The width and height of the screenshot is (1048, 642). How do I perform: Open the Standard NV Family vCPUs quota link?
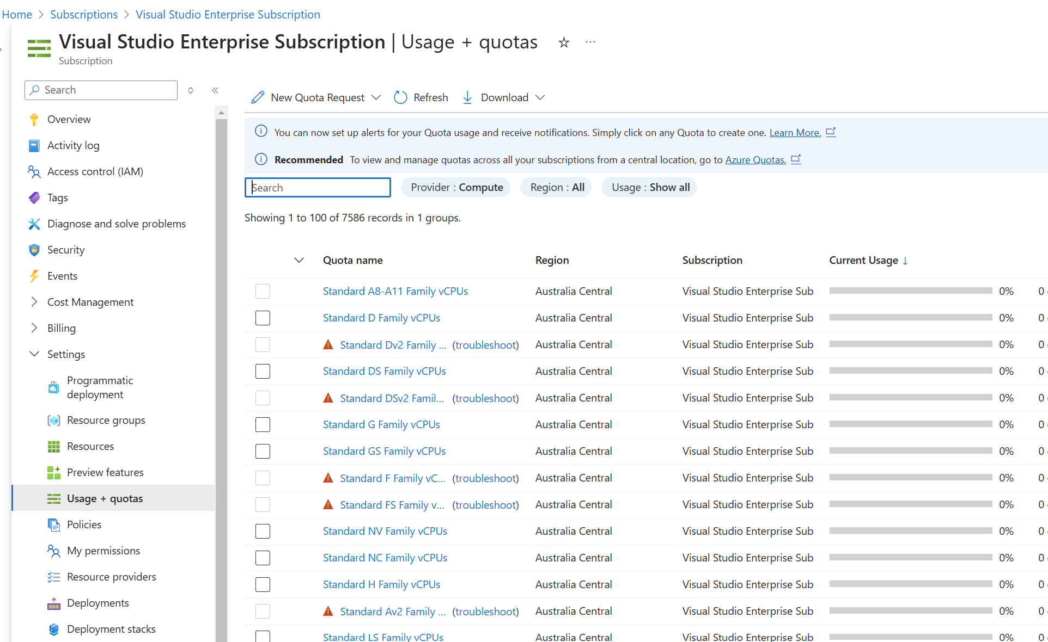[x=385, y=531]
